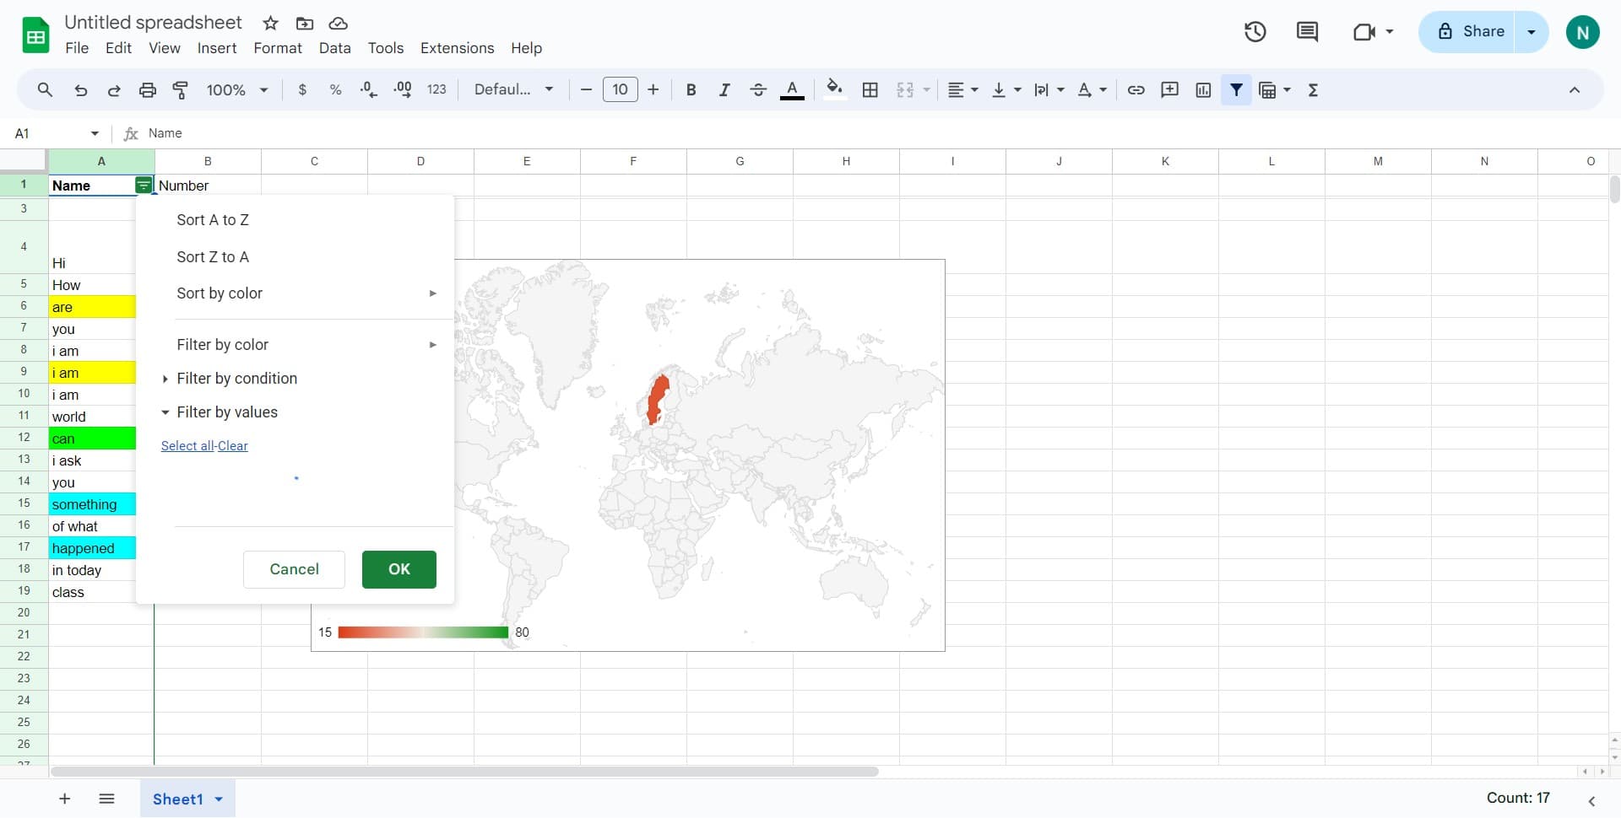The image size is (1621, 818).
Task: Expand the Filter by condition section
Action: point(236,379)
